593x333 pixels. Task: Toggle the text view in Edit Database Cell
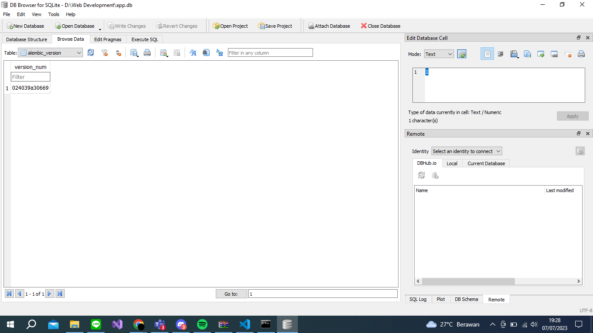[x=487, y=54]
